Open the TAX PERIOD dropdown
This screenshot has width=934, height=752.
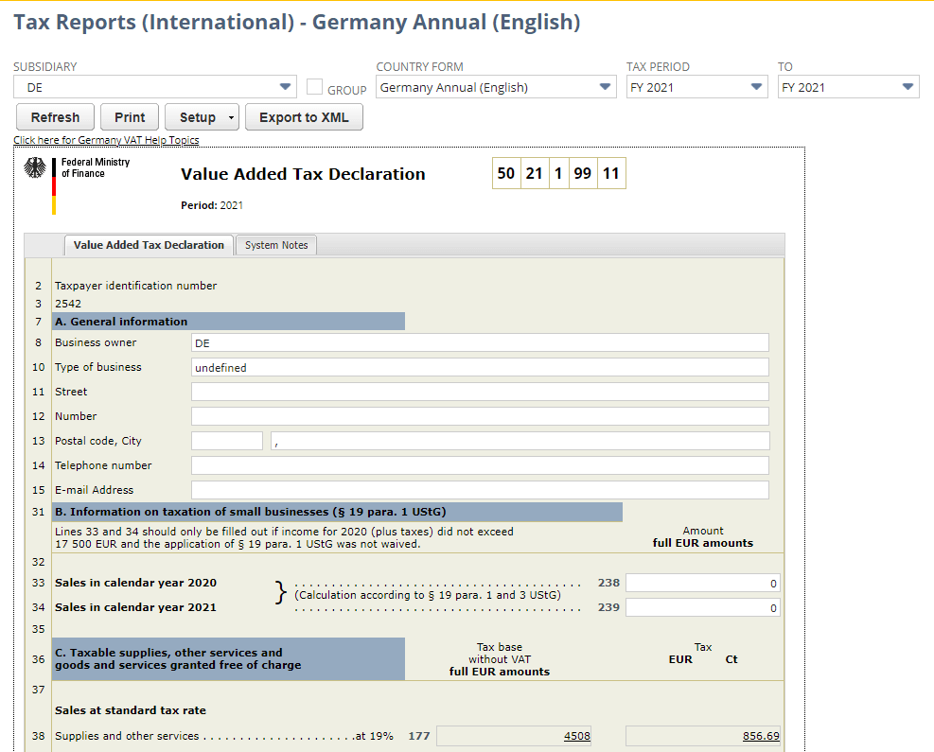coord(756,86)
